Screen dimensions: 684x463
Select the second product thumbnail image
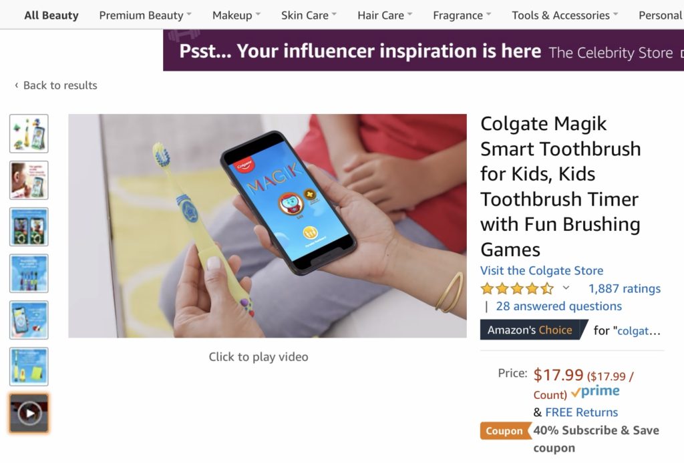pos(29,180)
